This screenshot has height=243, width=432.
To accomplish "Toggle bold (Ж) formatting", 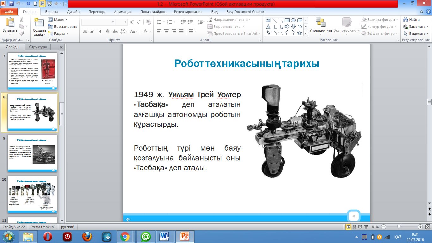I will click(x=85, y=31).
